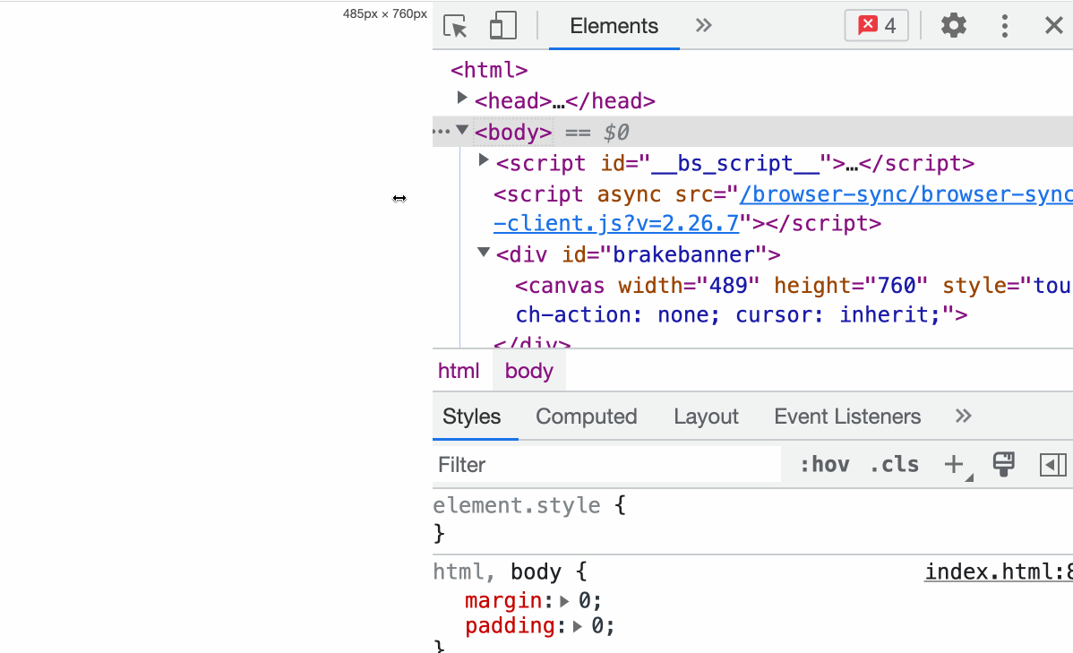Toggle the :hov element state panel
The height and width of the screenshot is (653, 1073).
pos(824,465)
